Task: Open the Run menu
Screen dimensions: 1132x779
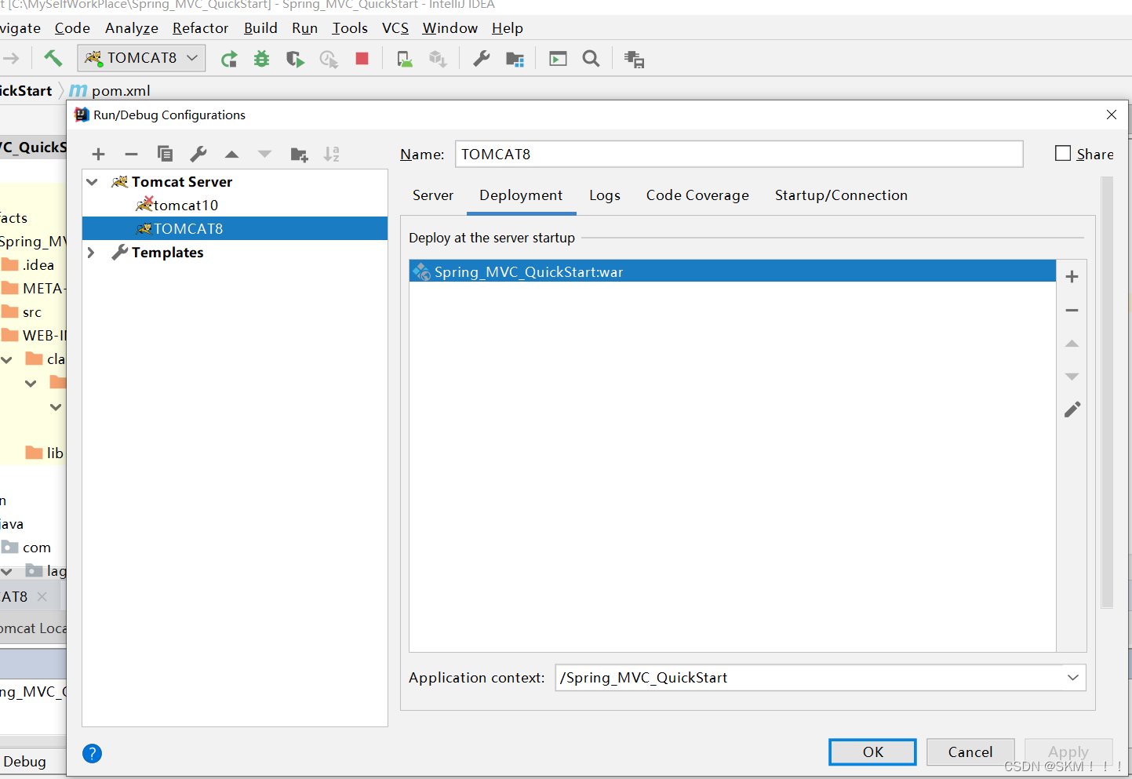Action: (x=304, y=28)
